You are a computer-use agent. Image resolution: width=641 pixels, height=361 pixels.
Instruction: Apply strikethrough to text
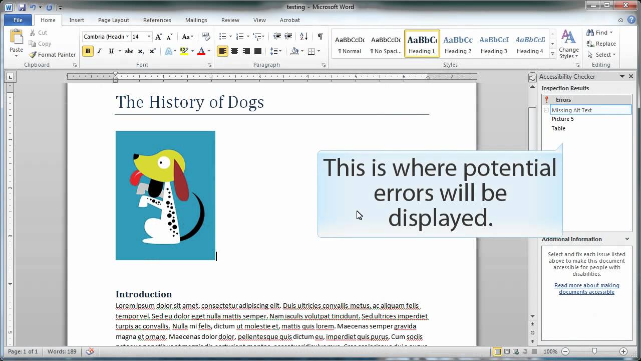[129, 51]
